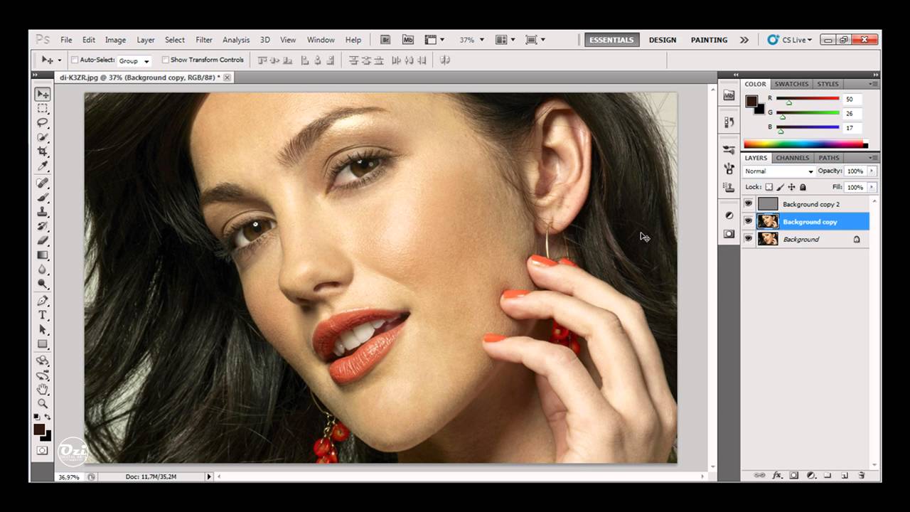Select the Quick Selection tool
This screenshot has width=910, height=512.
(43, 137)
